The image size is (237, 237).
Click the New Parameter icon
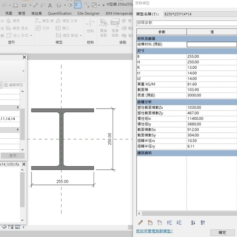point(150,223)
